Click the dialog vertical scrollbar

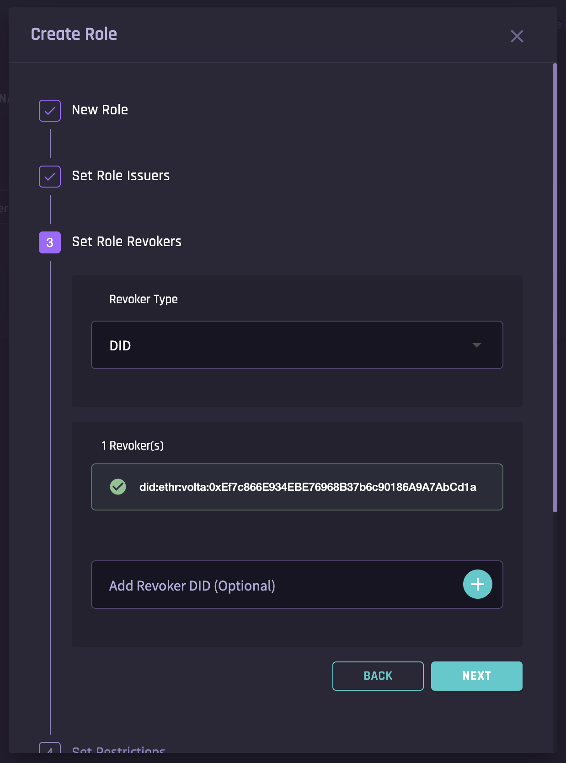(x=555, y=288)
